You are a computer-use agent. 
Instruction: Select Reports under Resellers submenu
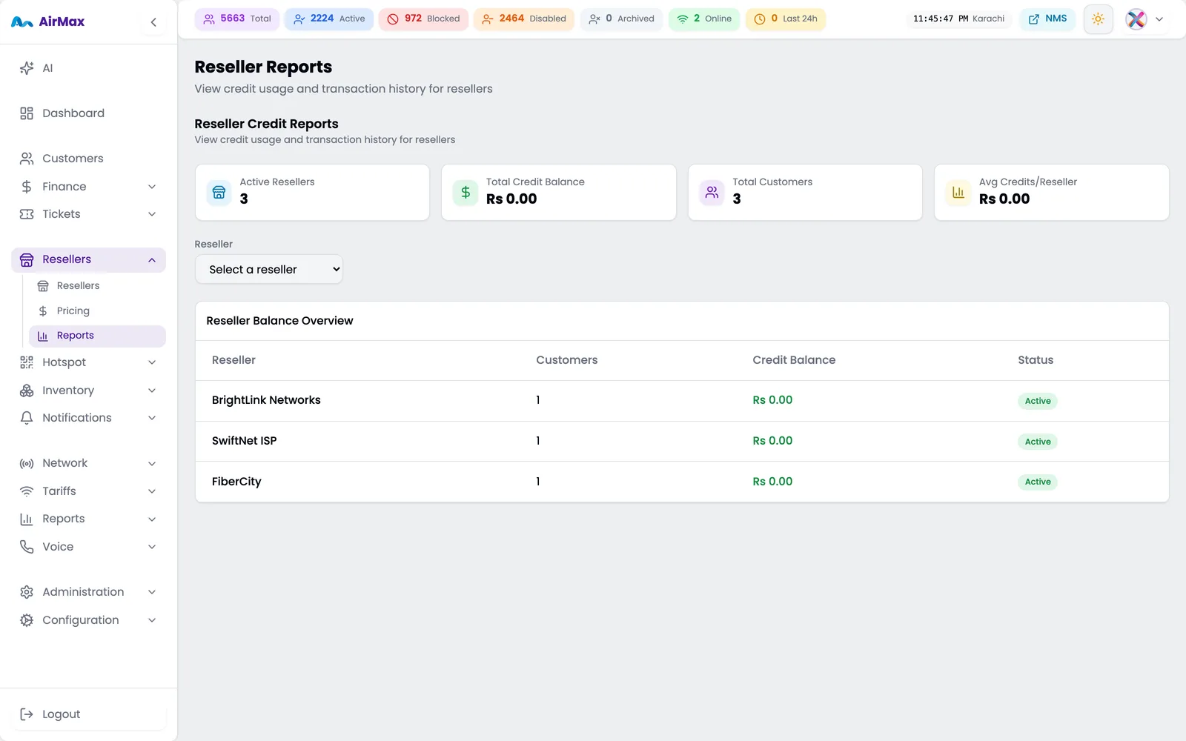pos(97,336)
